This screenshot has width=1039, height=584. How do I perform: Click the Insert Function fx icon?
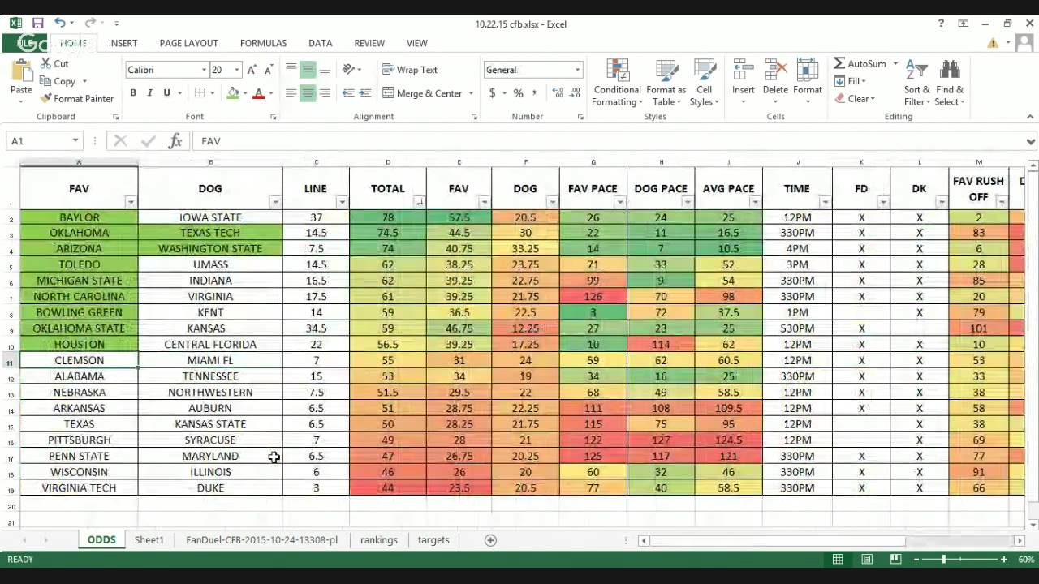pos(175,141)
